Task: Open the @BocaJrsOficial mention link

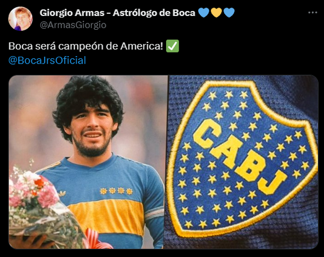Action: [47, 60]
